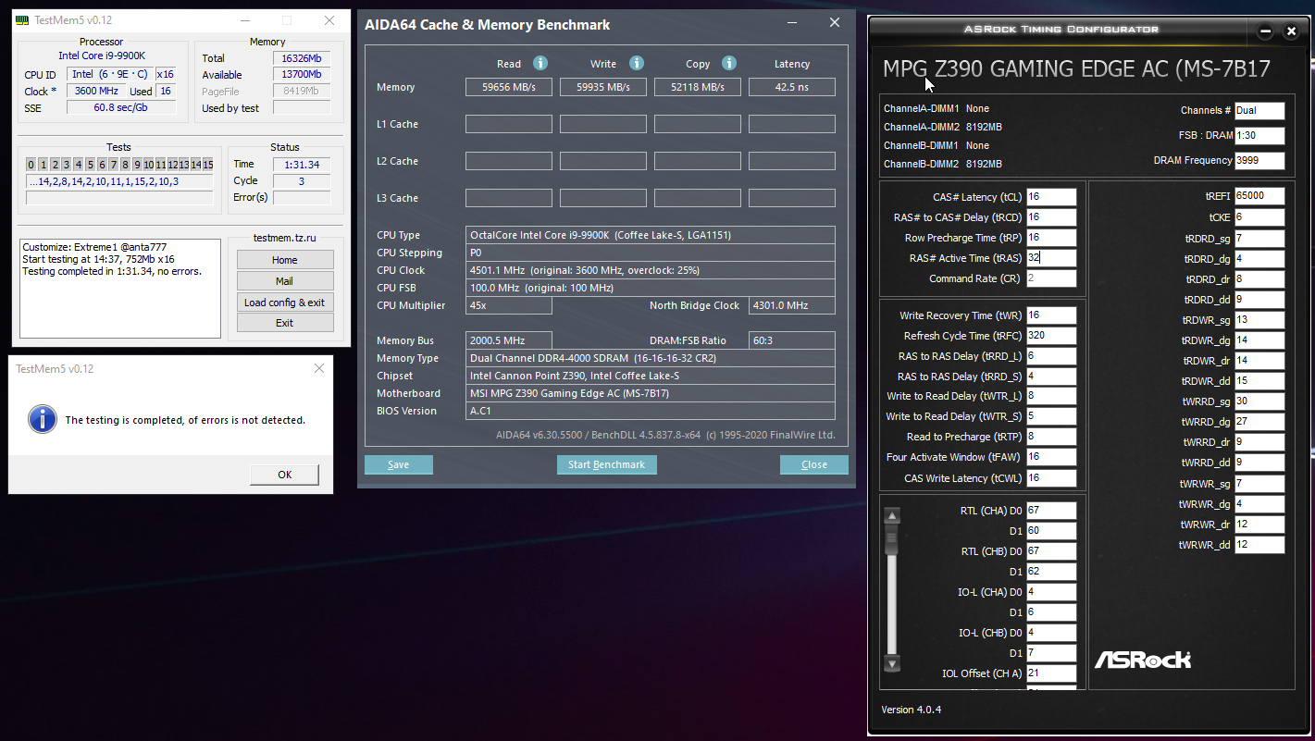This screenshot has width=1315, height=741.
Task: Select the tWRRD_sg field
Action: point(1259,401)
